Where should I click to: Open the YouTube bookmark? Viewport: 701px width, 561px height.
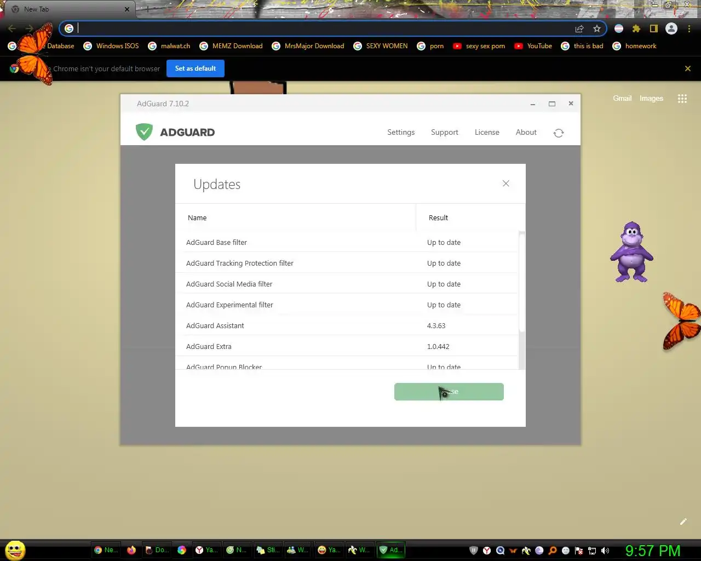point(533,46)
